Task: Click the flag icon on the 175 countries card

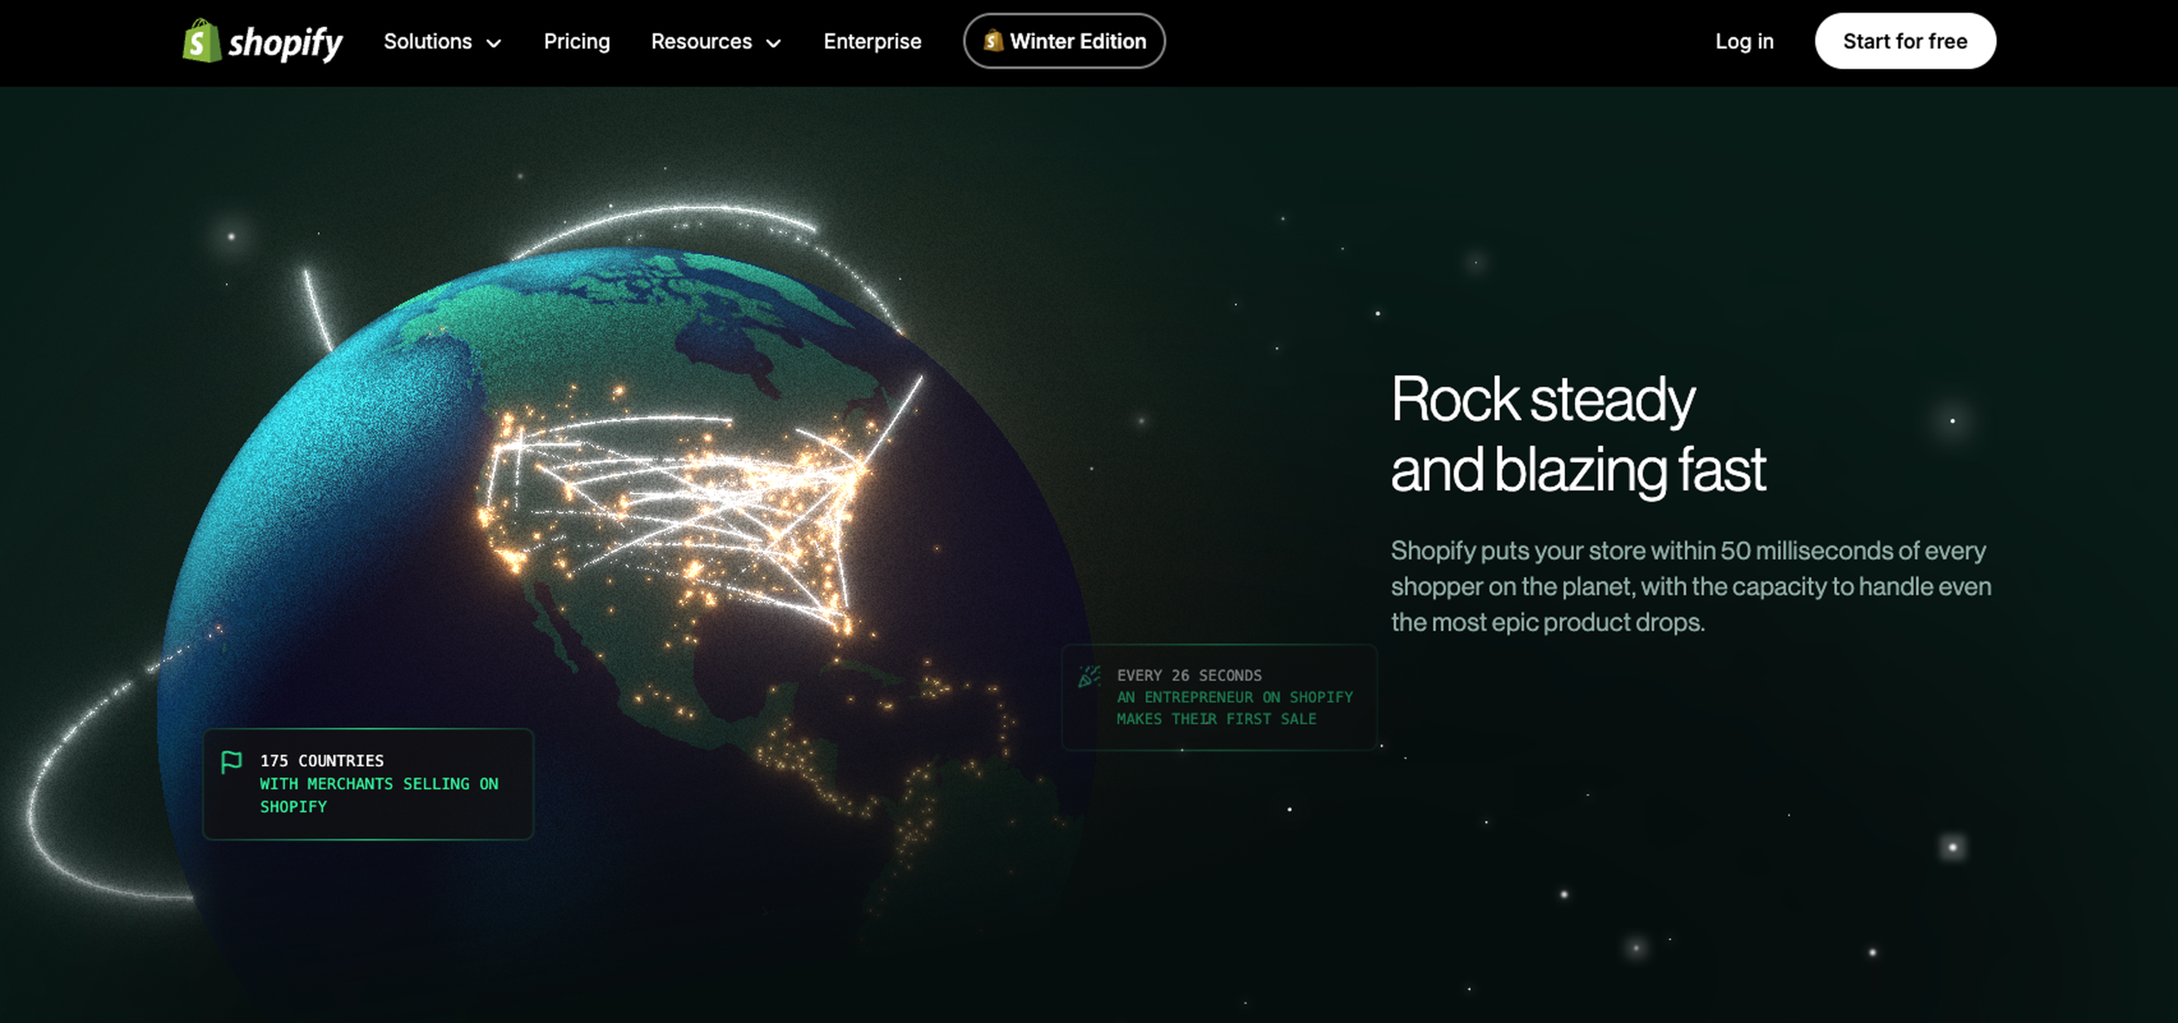Action: tap(231, 762)
